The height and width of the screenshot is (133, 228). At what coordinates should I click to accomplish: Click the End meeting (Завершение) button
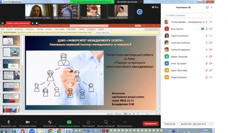150,124
